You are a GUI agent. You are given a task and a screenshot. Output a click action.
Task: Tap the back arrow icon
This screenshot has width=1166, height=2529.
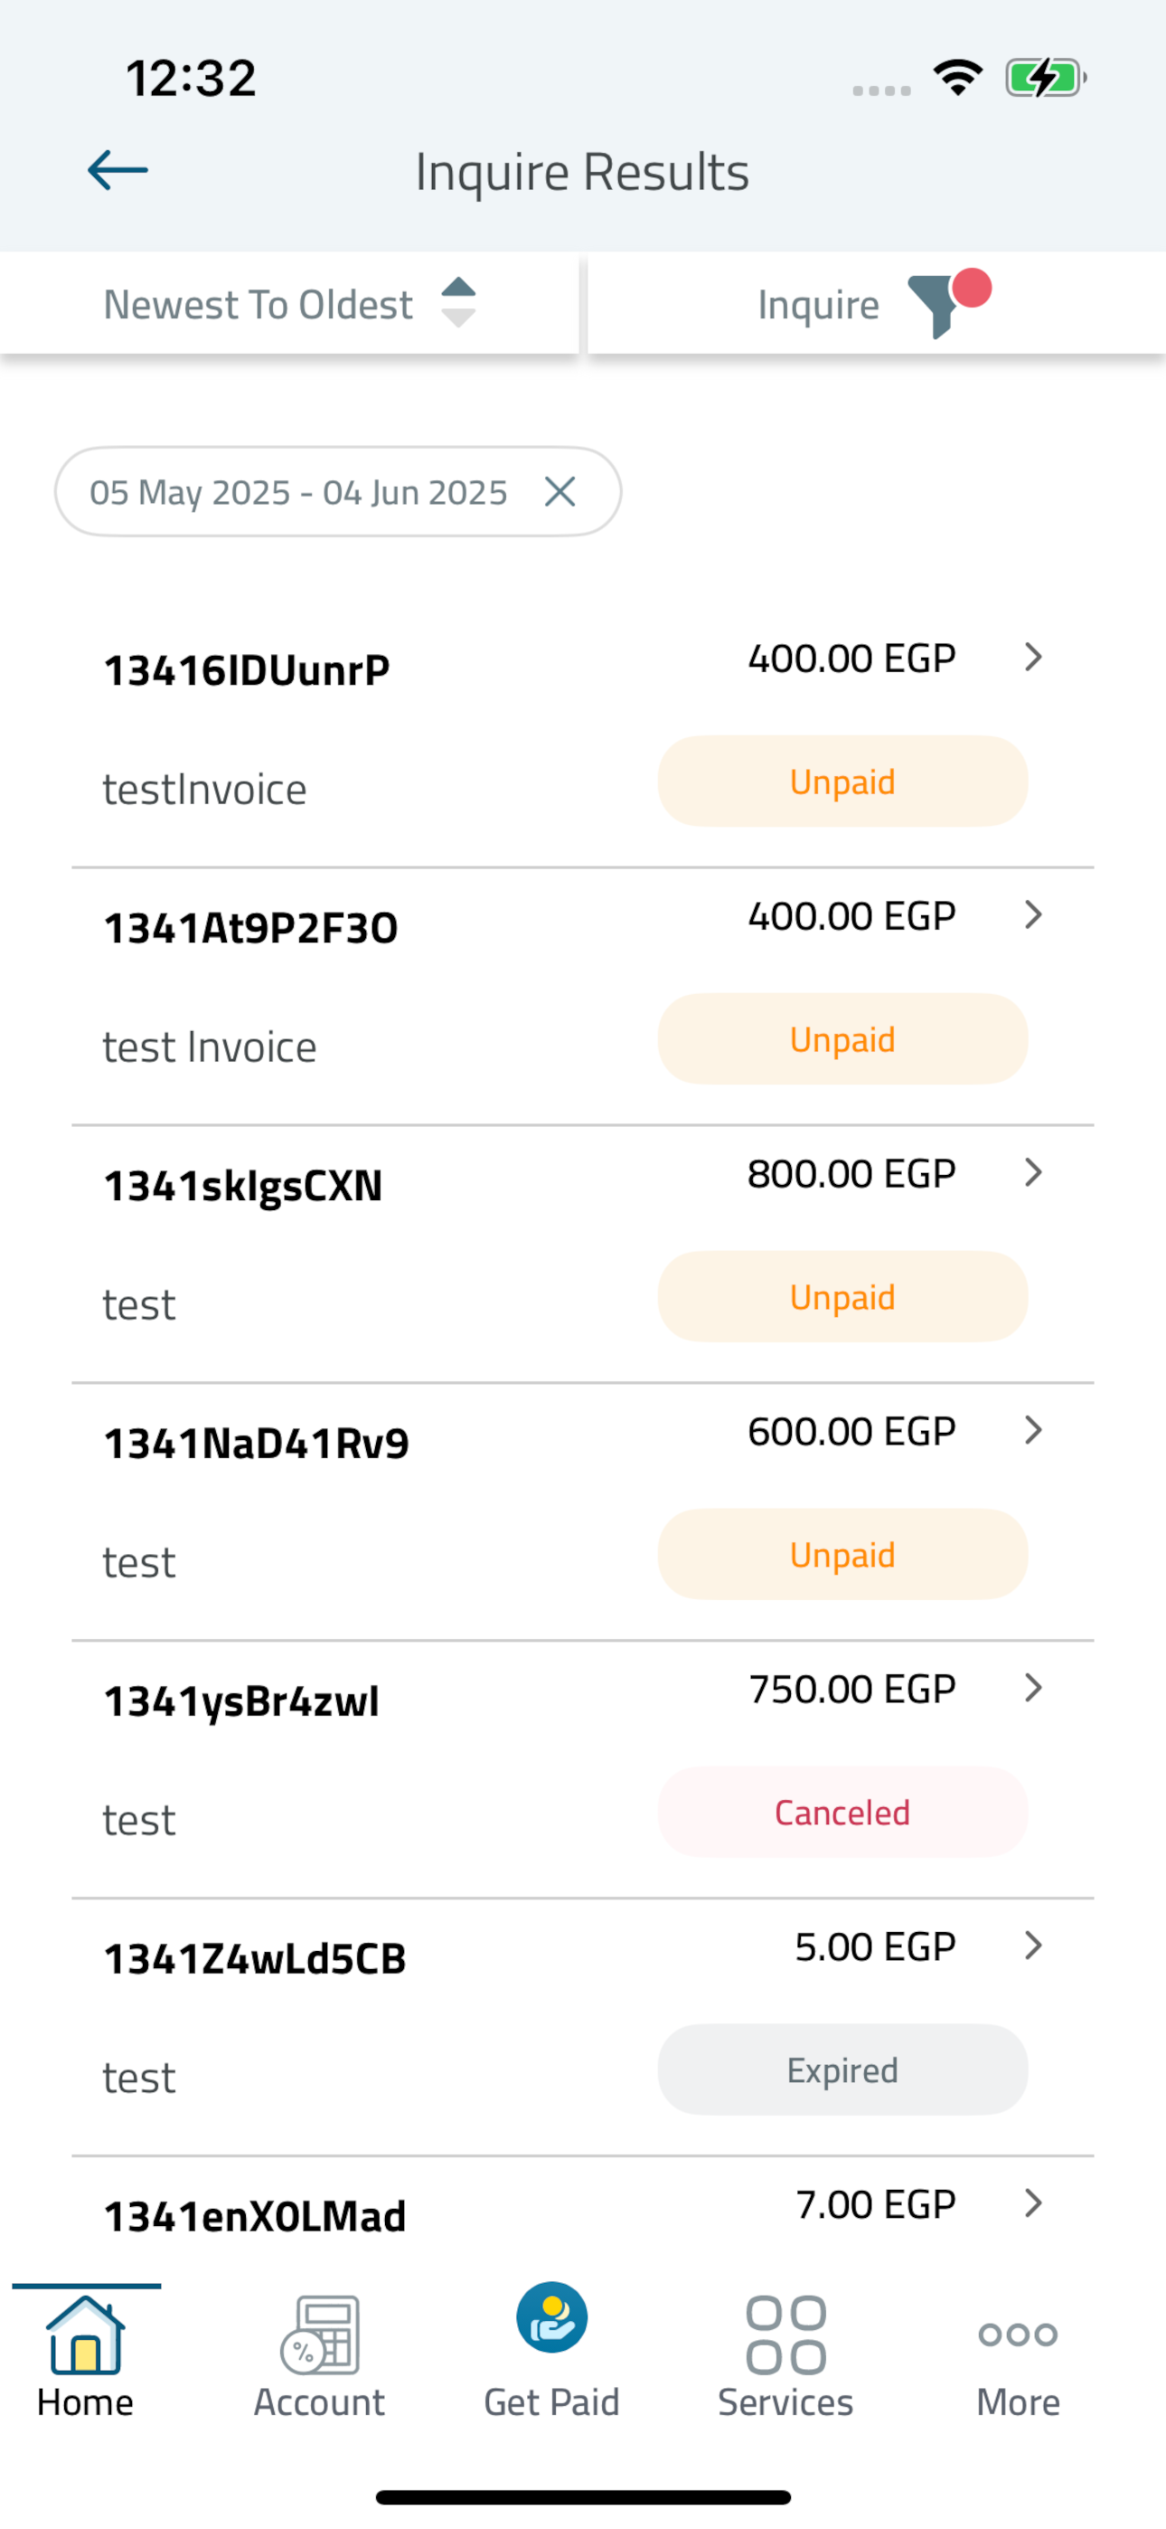[x=118, y=171]
